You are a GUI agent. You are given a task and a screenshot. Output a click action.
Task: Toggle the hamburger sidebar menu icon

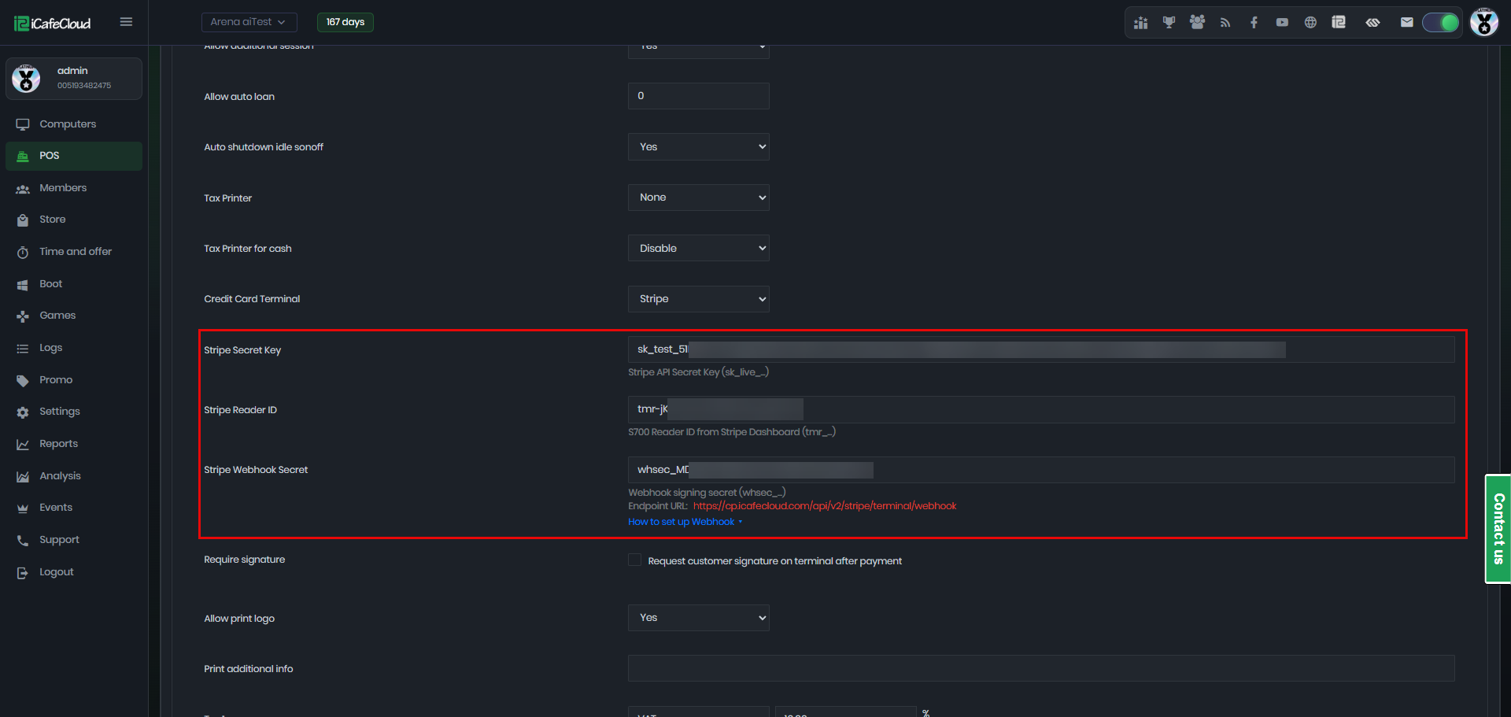126,22
